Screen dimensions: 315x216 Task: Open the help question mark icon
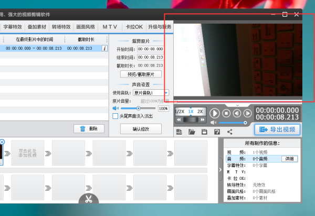click(x=217, y=132)
